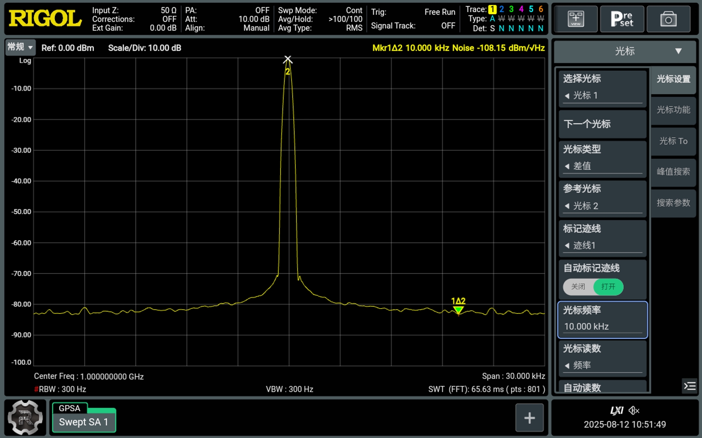This screenshot has height=438, width=702.
Task: Open the multi-view add icon in the toolbar
Action: point(575,19)
